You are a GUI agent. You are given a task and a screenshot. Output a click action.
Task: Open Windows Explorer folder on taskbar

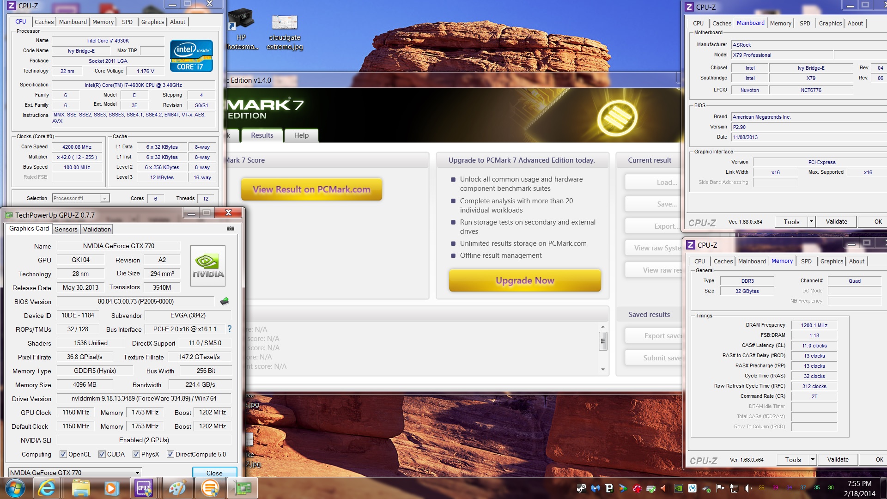point(80,488)
